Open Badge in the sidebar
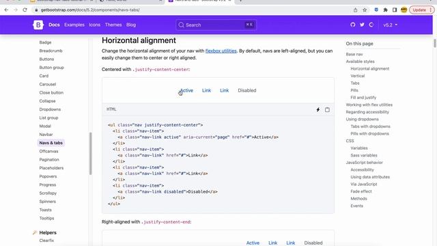Screen dimensions: 437x246 (46, 42)
